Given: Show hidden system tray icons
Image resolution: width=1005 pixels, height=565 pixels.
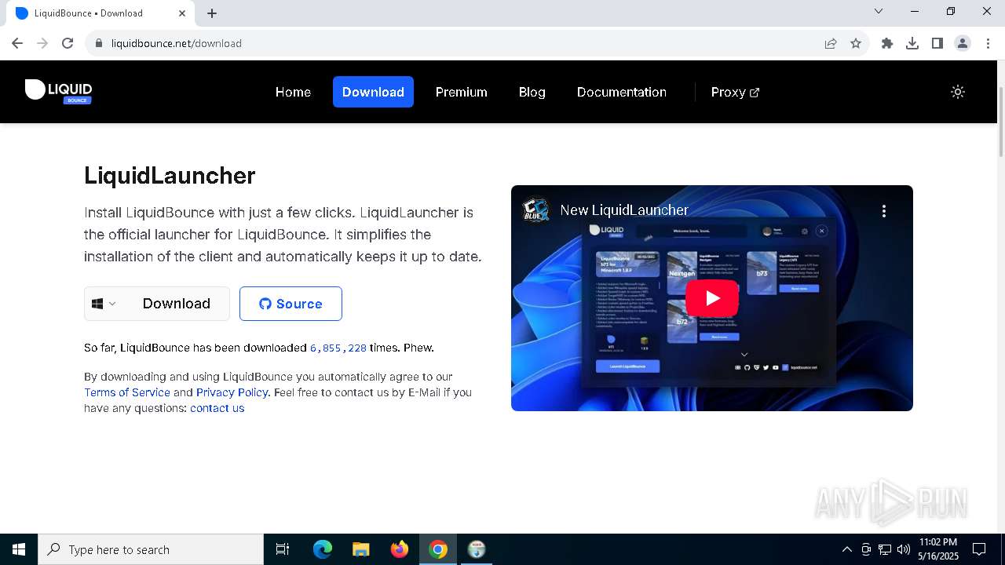Looking at the screenshot, I should [846, 549].
